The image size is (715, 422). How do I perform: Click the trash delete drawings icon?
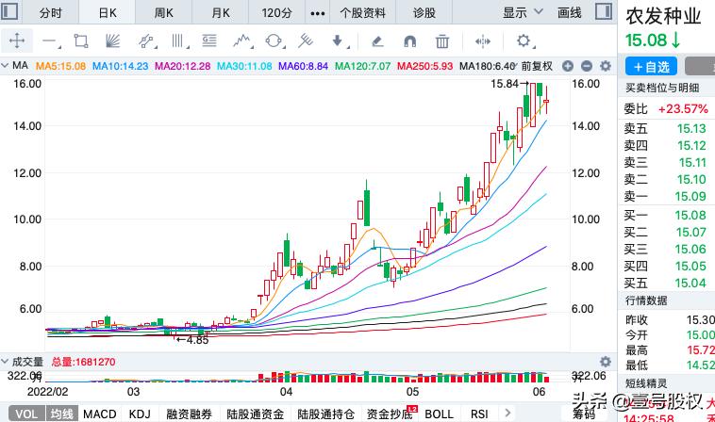(441, 41)
